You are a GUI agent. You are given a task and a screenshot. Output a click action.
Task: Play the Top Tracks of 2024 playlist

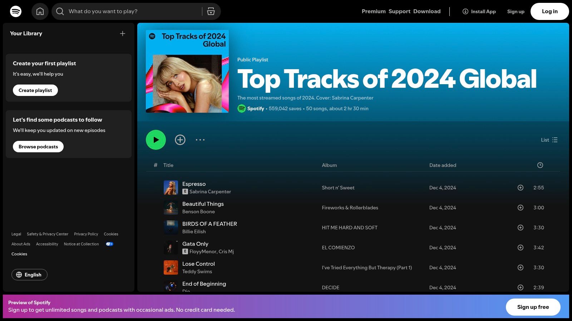[156, 140]
